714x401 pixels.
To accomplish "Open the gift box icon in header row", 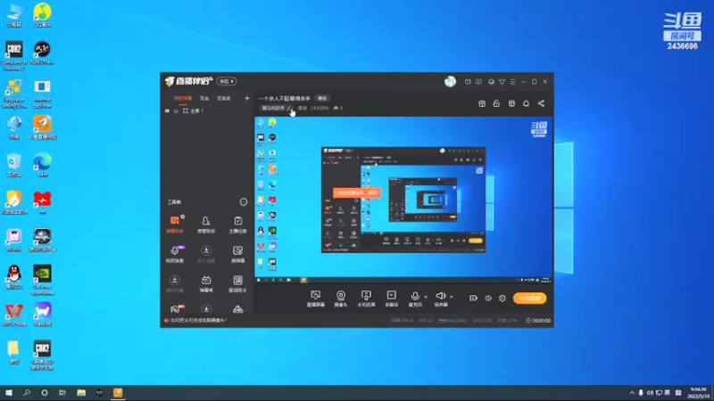I will (x=482, y=103).
